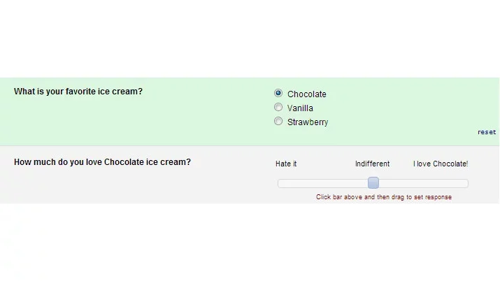Set slider to far right end

pos(466,183)
